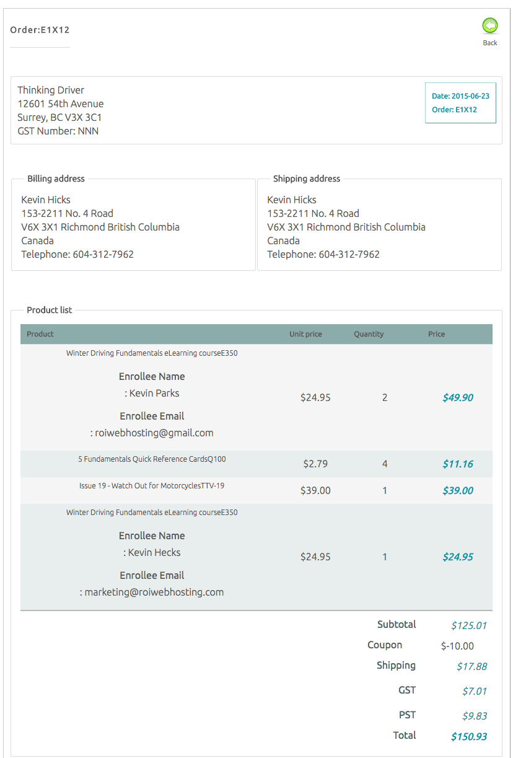513x758 pixels.
Task: Click the $49.90 row price
Action: pos(458,398)
